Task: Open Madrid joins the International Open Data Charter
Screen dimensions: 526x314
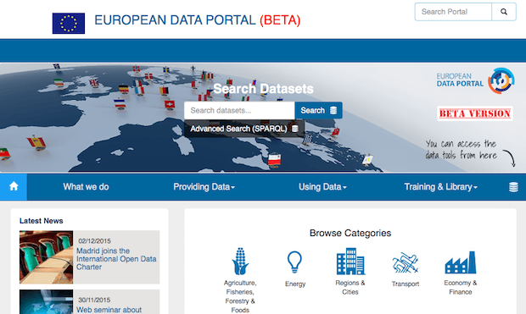Action: [x=116, y=259]
